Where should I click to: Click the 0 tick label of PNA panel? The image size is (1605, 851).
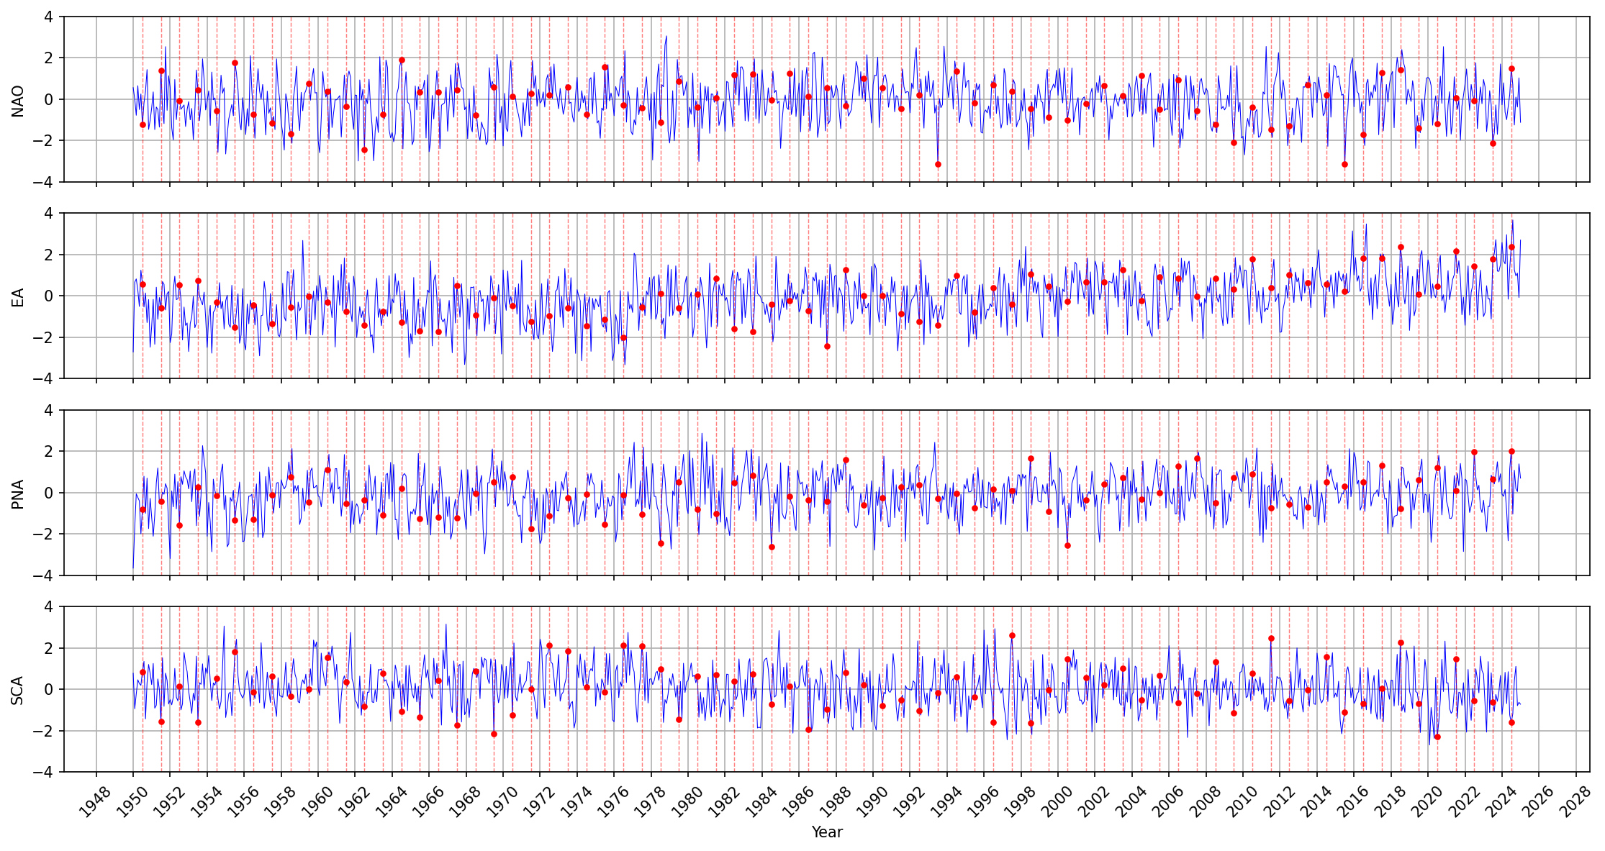coord(48,493)
